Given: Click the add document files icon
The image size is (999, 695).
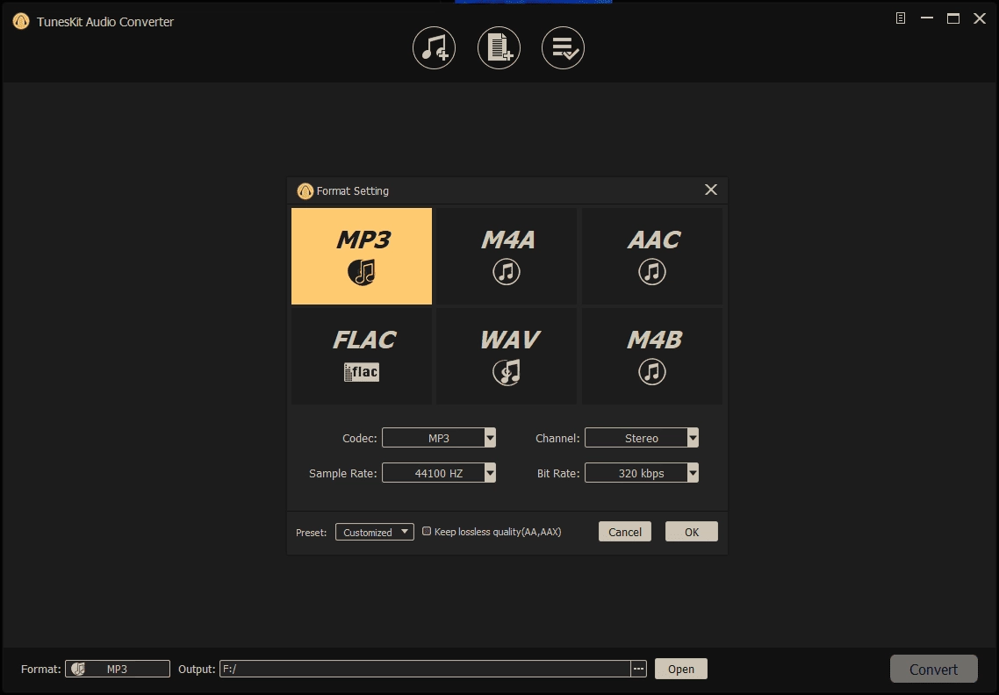Looking at the screenshot, I should (x=499, y=47).
